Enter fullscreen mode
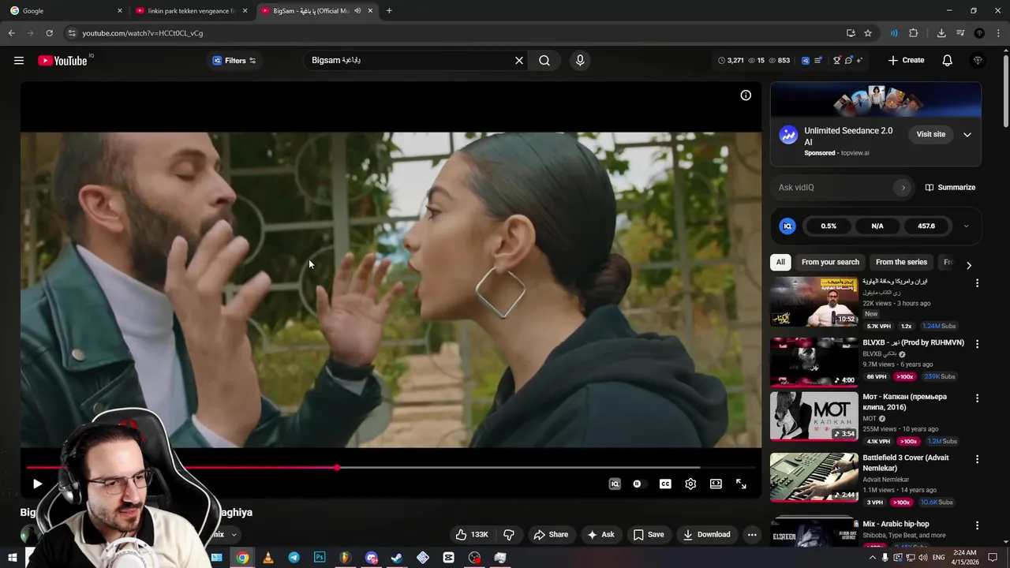 (741, 484)
